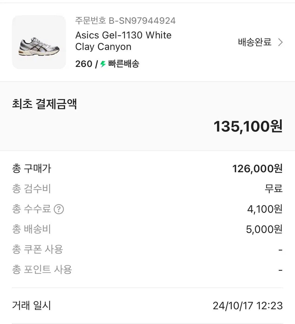Open the Asics shoe product thumbnail
This screenshot has width=295, height=324.
coord(39,42)
